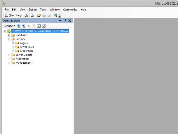Click the Filter funnel icon
The height and width of the screenshot is (134, 178).
(x=34, y=26)
